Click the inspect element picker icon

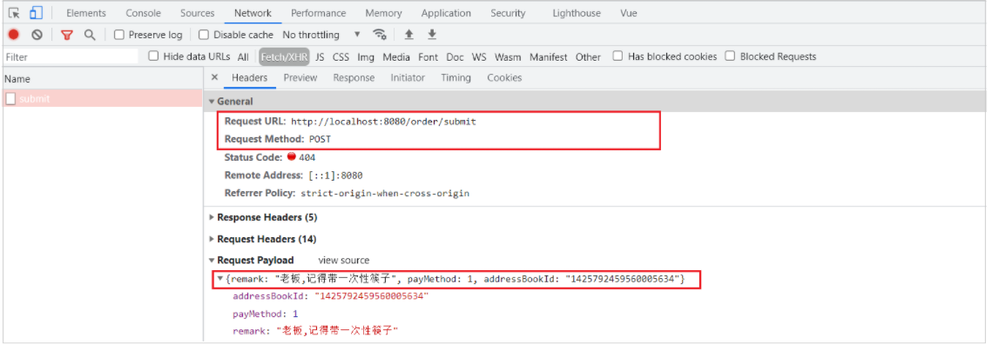pyautogui.click(x=14, y=13)
